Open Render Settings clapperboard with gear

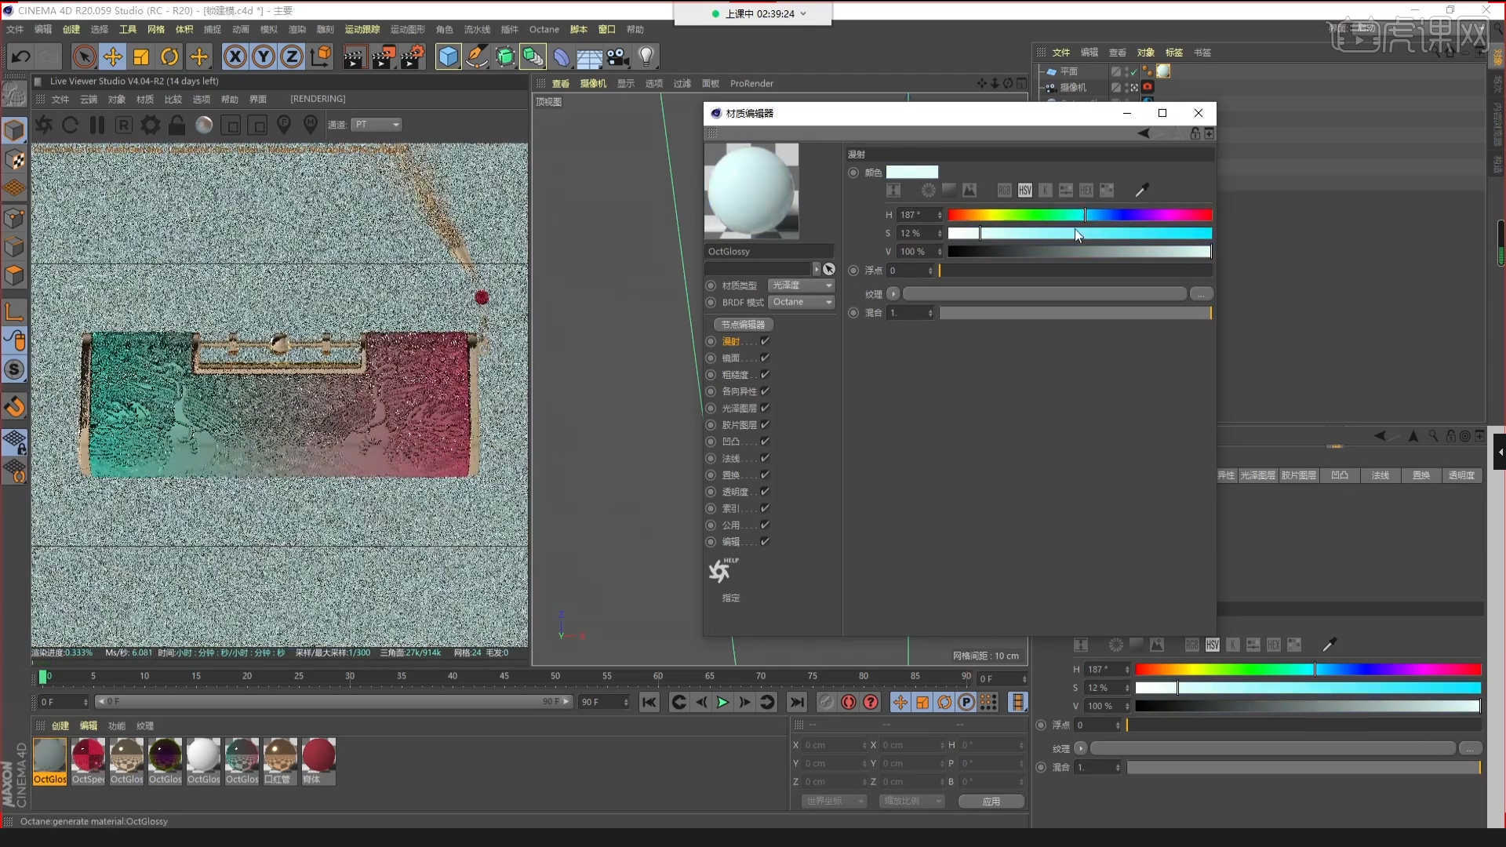click(x=412, y=56)
